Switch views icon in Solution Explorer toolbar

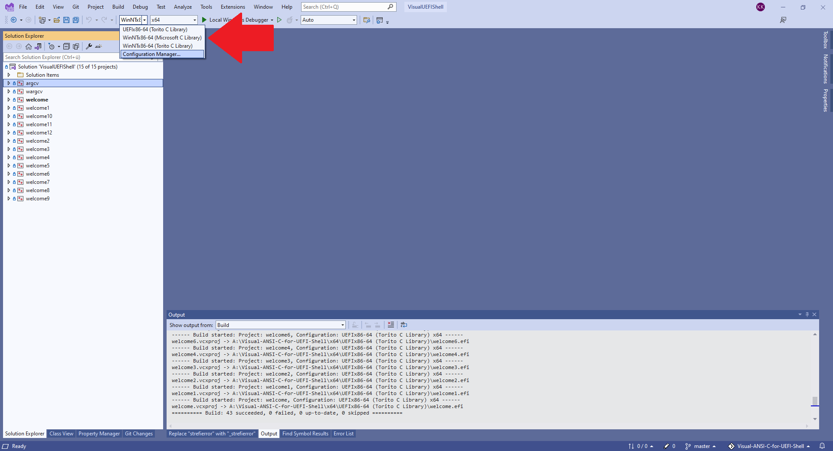[x=38, y=46]
